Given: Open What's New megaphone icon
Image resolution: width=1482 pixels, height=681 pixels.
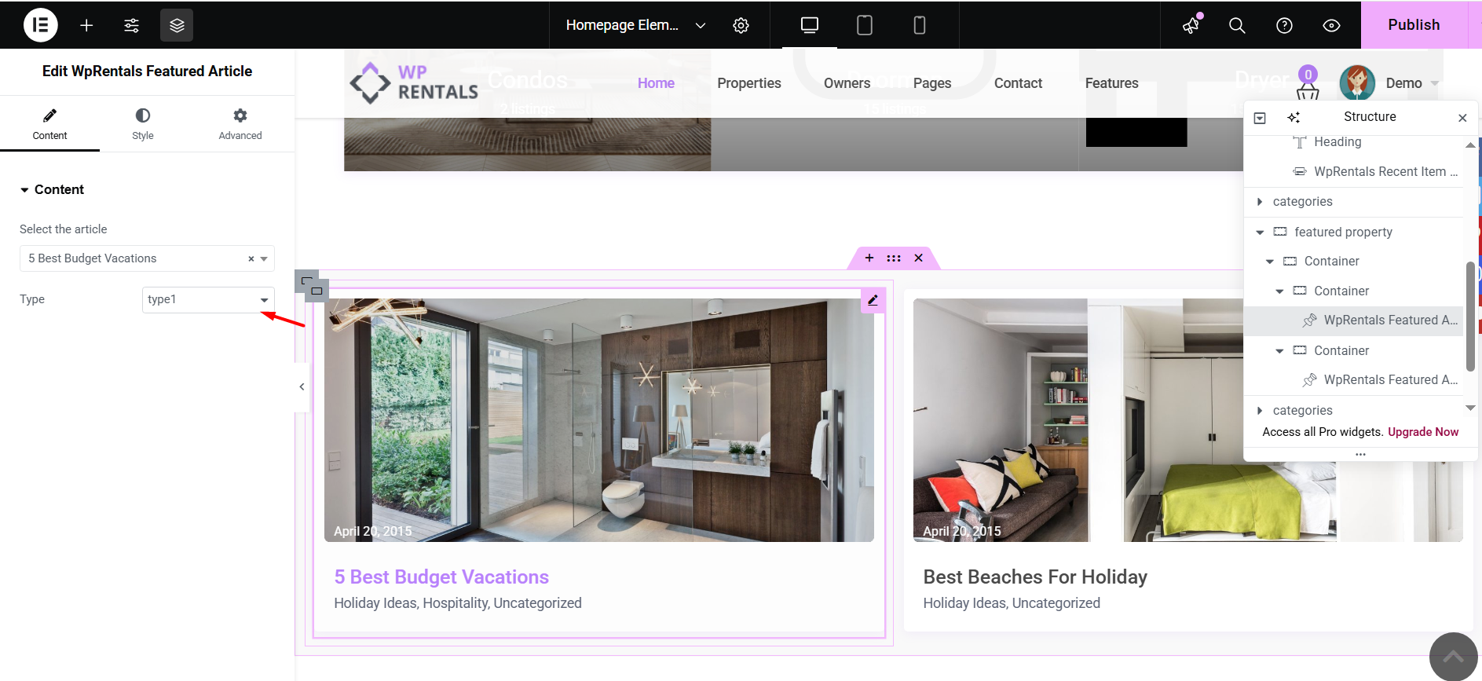Looking at the screenshot, I should [1191, 25].
